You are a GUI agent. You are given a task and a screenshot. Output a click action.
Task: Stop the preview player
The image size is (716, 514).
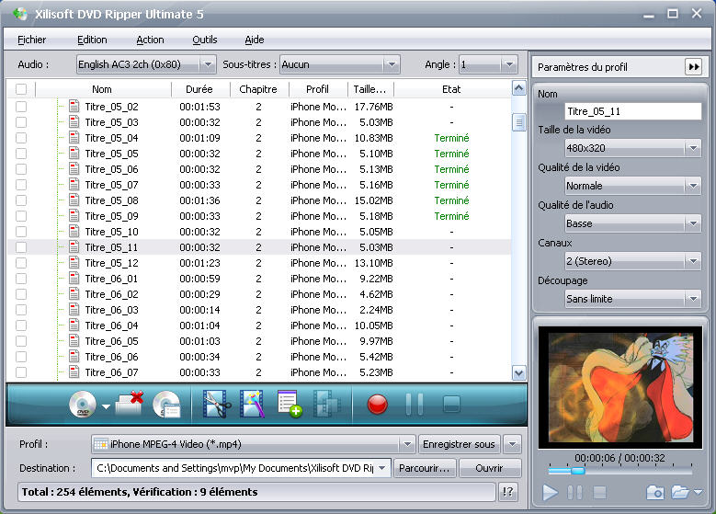(x=599, y=493)
